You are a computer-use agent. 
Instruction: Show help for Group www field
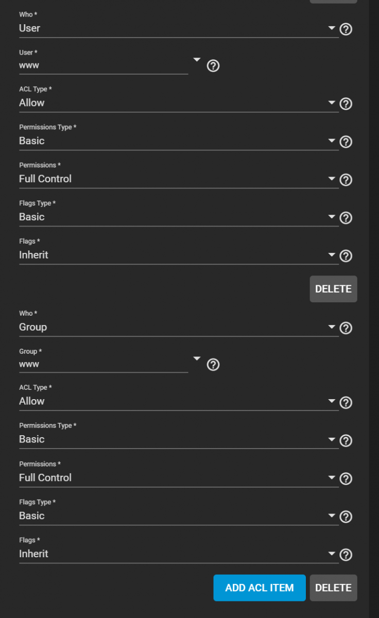213,365
